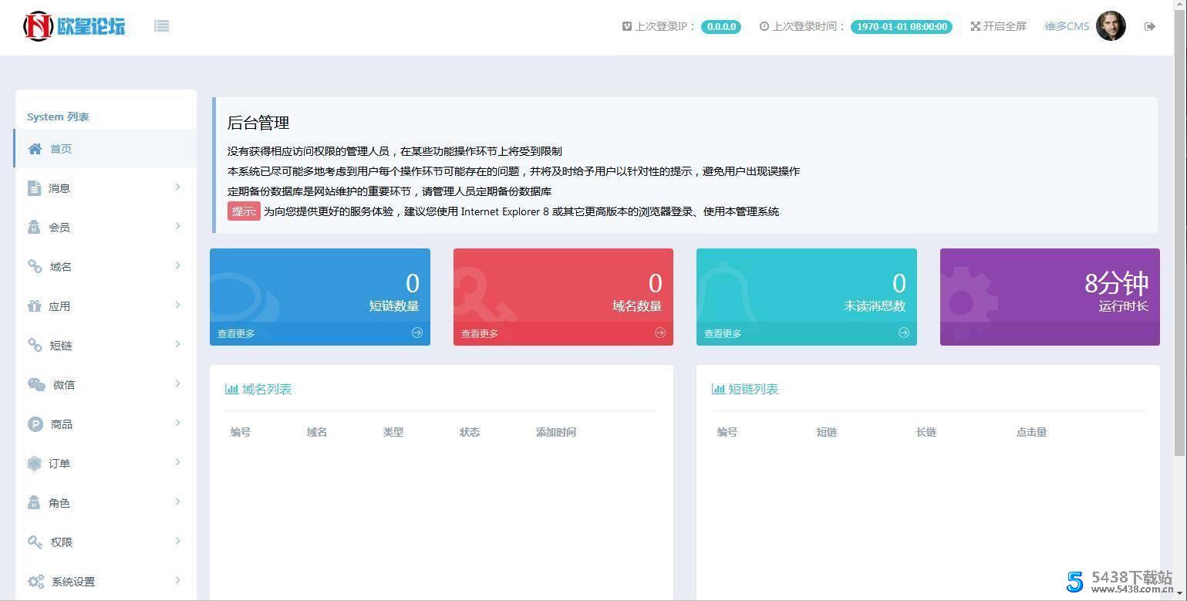Image resolution: width=1187 pixels, height=601 pixels.
Task: Click the 微信 WeChat icon in sidebar
Action: coord(35,384)
